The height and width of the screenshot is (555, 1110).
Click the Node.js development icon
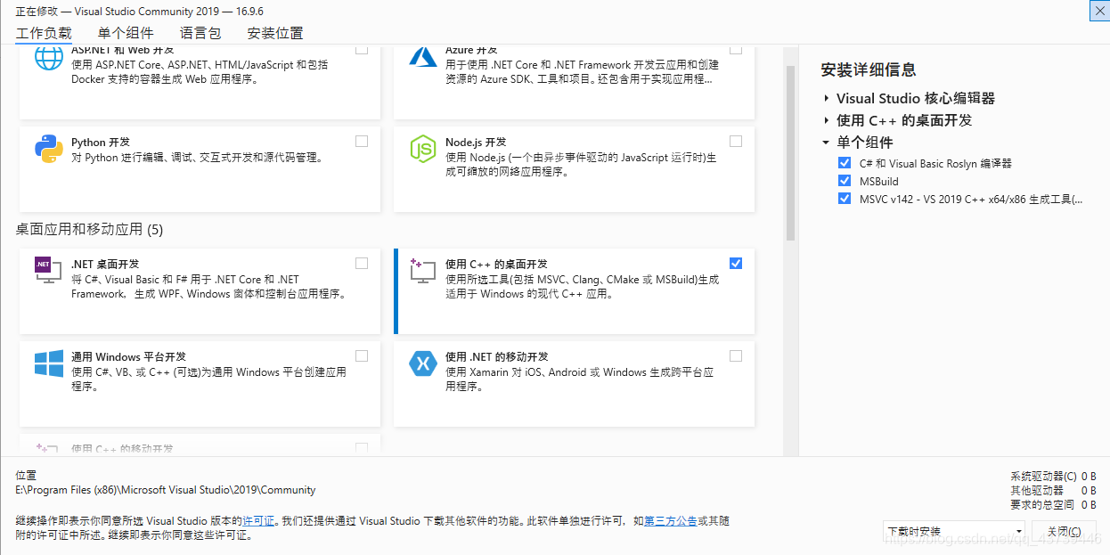pyautogui.click(x=422, y=149)
